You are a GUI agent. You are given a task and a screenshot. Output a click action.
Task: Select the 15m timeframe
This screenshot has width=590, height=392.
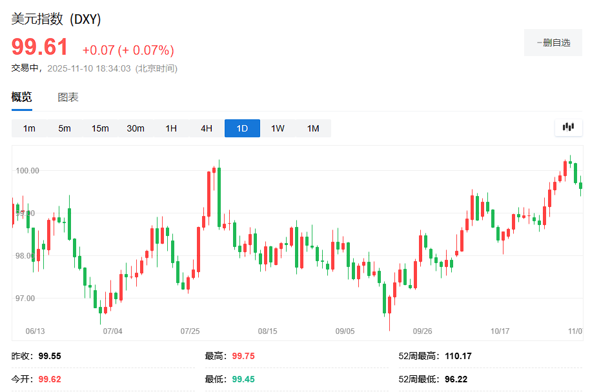[x=100, y=128]
